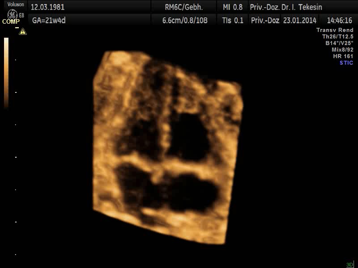Click the HR 161 heart rate readout
Screen dimensions: 358x268
(x=343, y=56)
